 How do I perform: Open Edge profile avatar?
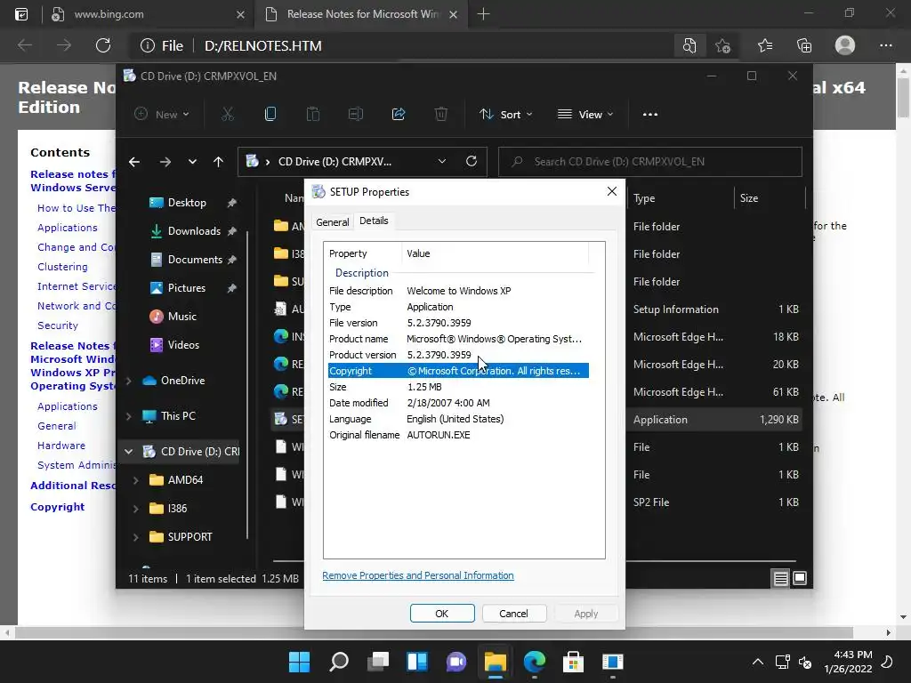pos(845,45)
